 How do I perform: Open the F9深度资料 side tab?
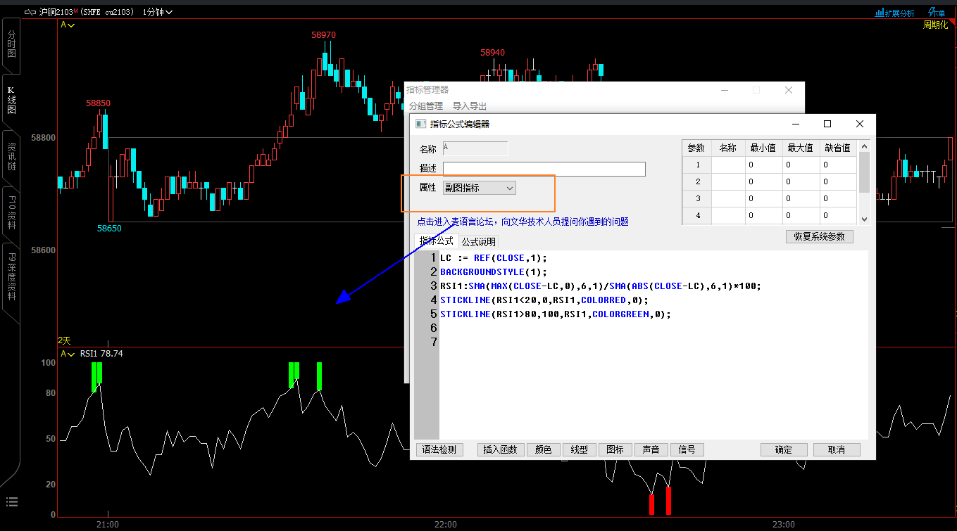(x=11, y=276)
